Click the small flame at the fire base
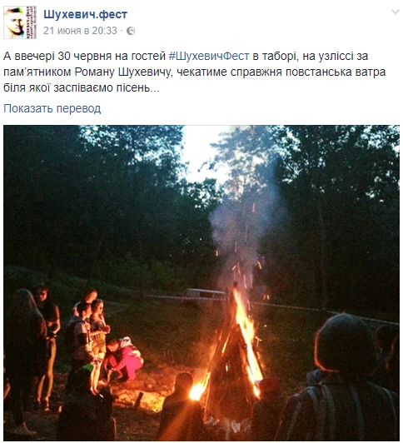The width and height of the screenshot is (403, 443). click(197, 391)
